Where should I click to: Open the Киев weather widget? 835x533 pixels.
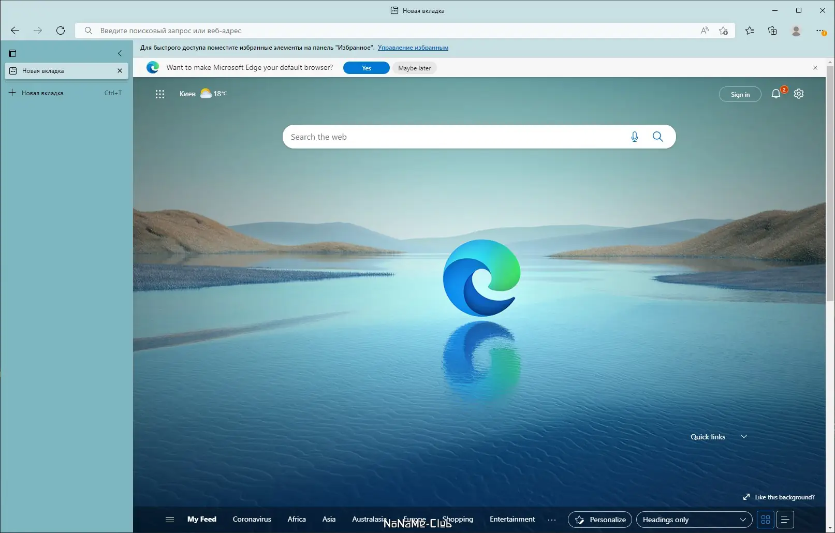[203, 94]
